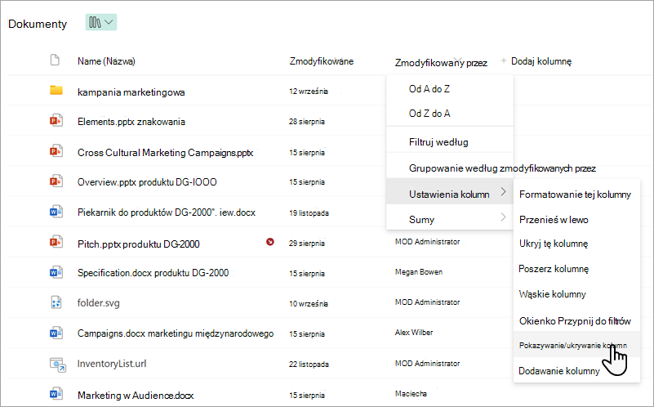
Task: Click the Zmodyfikowany przez column header
Action: 441,63
